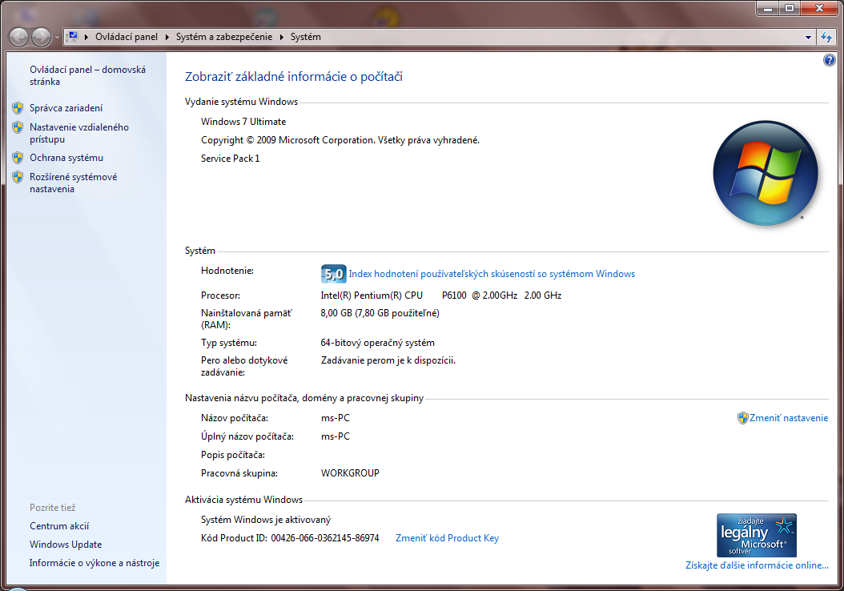Click the Forward navigation arrow button
Viewport: 844px width, 591px height.
point(41,37)
